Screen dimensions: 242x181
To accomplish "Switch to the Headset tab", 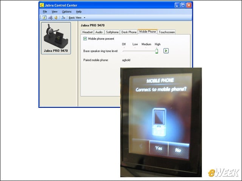I will pos(87,32).
